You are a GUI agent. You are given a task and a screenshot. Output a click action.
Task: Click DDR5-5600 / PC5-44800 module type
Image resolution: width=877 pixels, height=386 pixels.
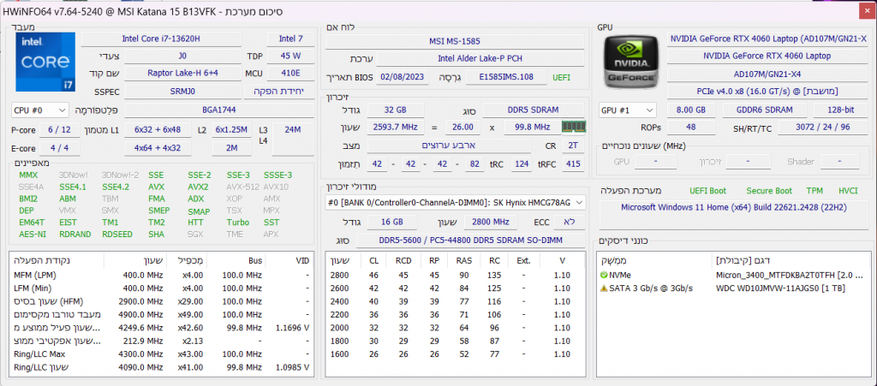470,241
